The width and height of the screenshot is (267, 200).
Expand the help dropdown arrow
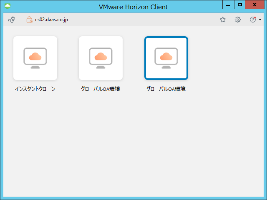pos(260,20)
